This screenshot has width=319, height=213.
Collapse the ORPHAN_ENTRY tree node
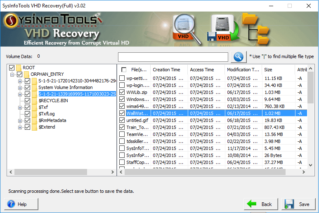click(12, 75)
